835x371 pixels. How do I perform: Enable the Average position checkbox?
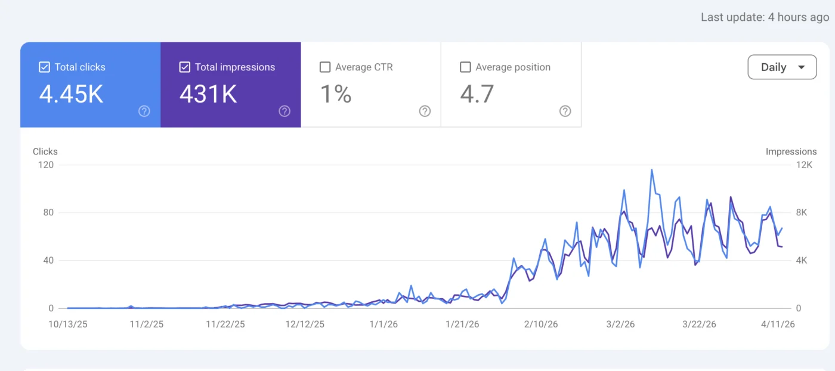coord(465,67)
